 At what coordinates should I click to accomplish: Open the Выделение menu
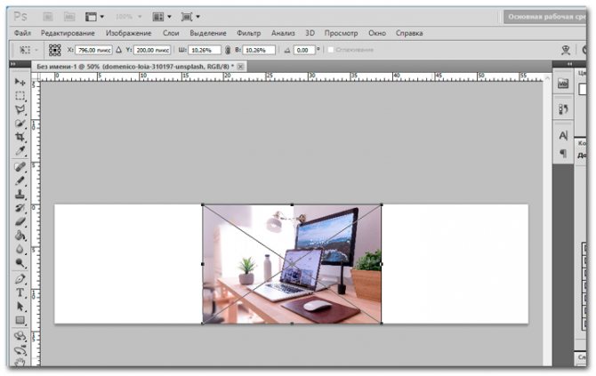coord(208,33)
